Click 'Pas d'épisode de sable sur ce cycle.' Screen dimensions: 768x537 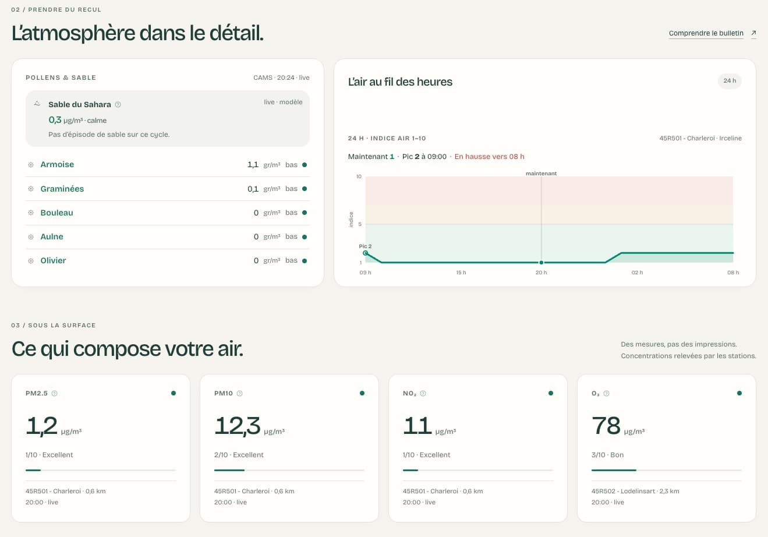[109, 135]
